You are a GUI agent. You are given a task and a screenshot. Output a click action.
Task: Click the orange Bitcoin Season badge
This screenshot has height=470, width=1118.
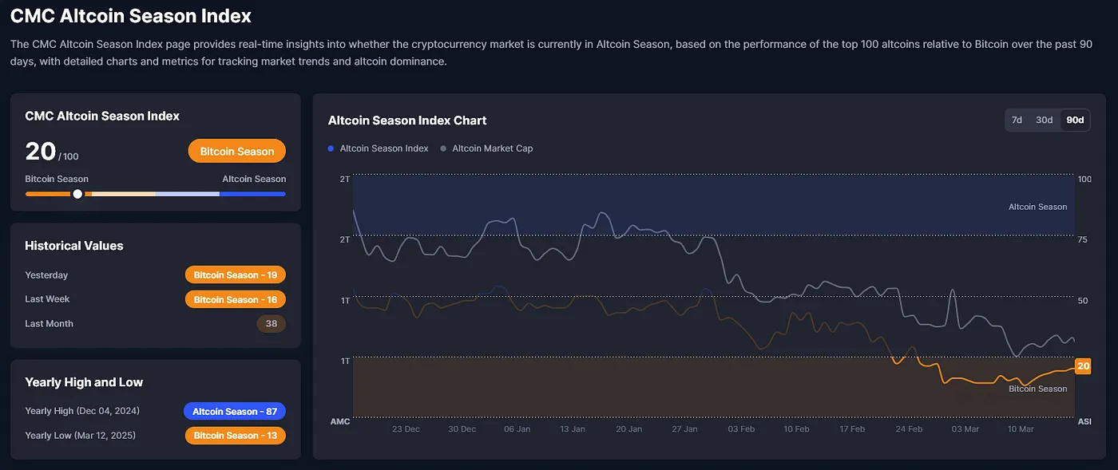tap(236, 152)
